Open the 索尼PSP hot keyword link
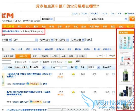 click(60, 49)
